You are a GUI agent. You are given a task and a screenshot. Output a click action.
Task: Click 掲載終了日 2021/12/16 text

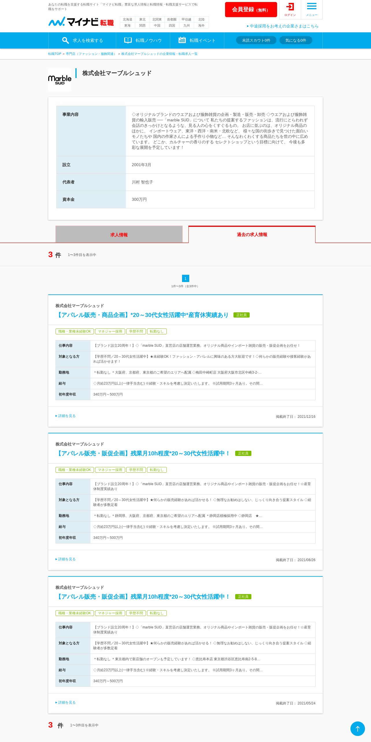[296, 417]
